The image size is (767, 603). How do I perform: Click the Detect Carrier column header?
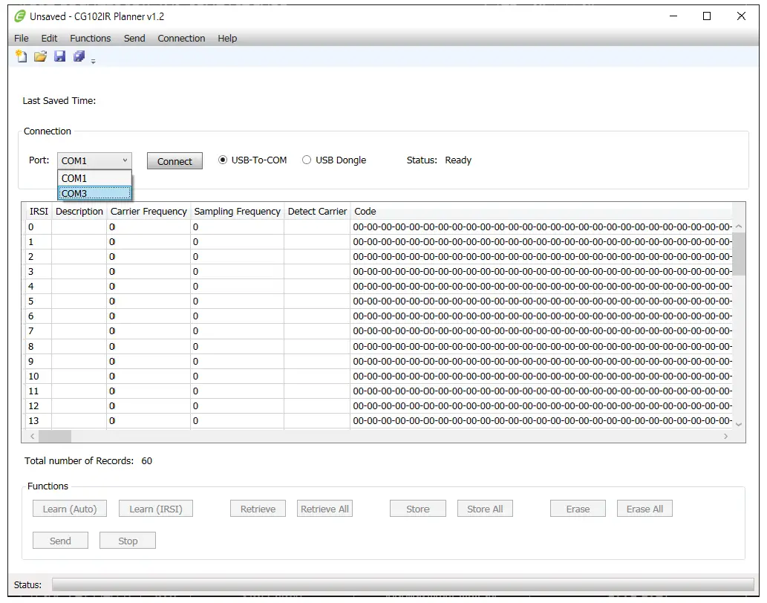click(x=317, y=211)
